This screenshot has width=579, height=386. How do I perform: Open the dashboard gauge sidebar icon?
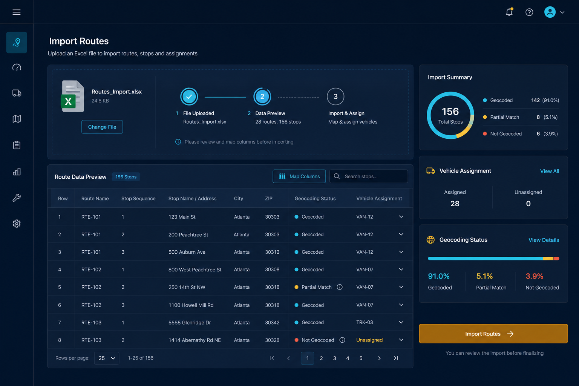click(17, 67)
